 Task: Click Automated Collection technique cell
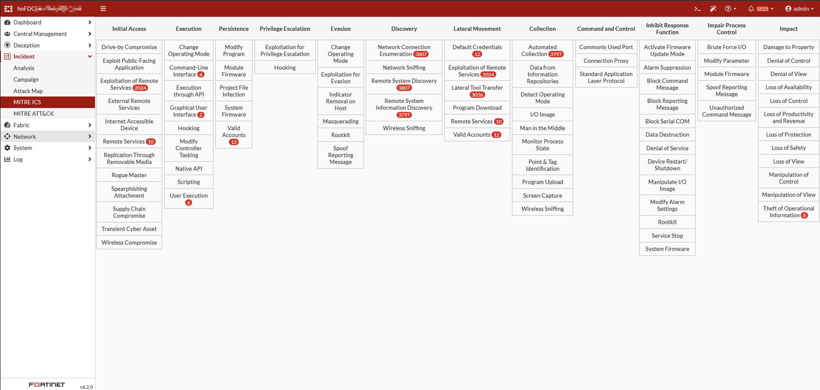pos(542,51)
